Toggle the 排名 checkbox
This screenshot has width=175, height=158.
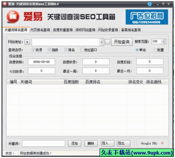(66, 50)
